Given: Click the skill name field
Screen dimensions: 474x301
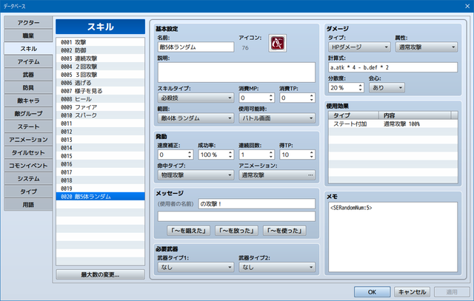Looking at the screenshot, I should (196, 47).
